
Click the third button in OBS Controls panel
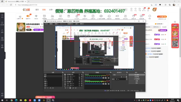coord(137,79)
